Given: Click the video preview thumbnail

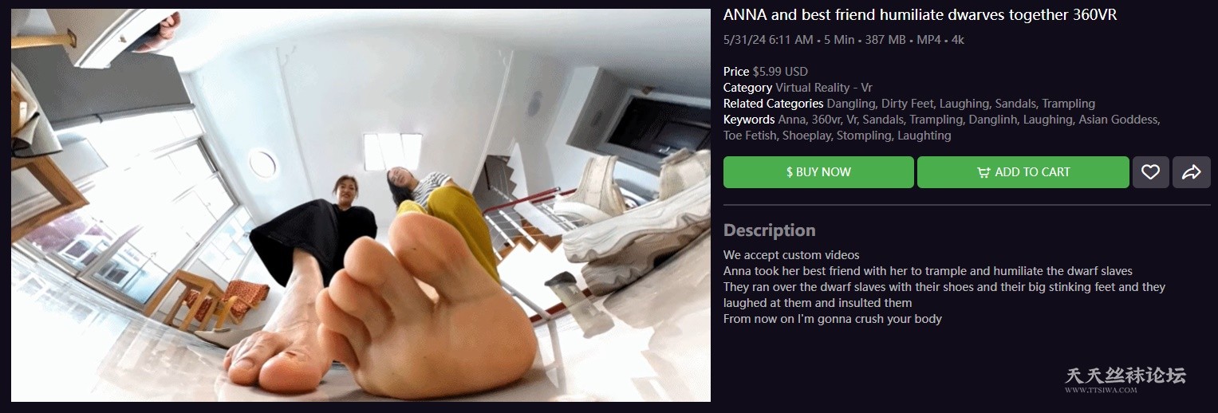Looking at the screenshot, I should 361,205.
